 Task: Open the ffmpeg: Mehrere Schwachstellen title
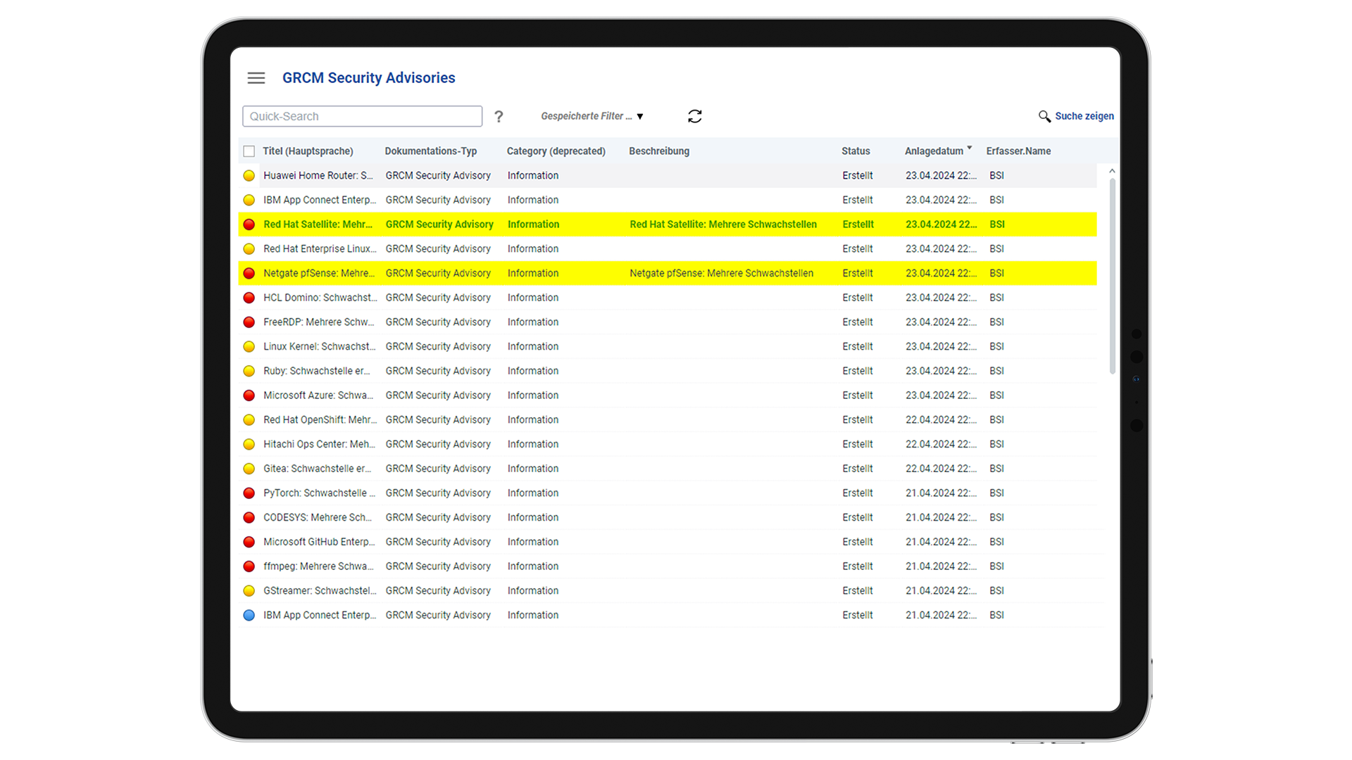(318, 566)
